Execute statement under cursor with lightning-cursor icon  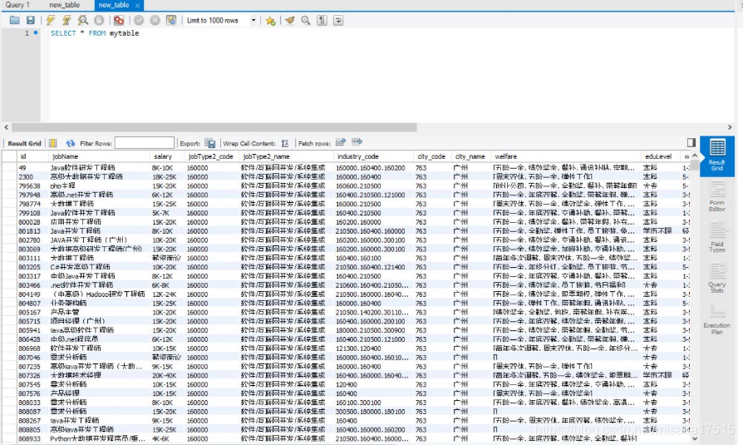pyautogui.click(x=66, y=20)
